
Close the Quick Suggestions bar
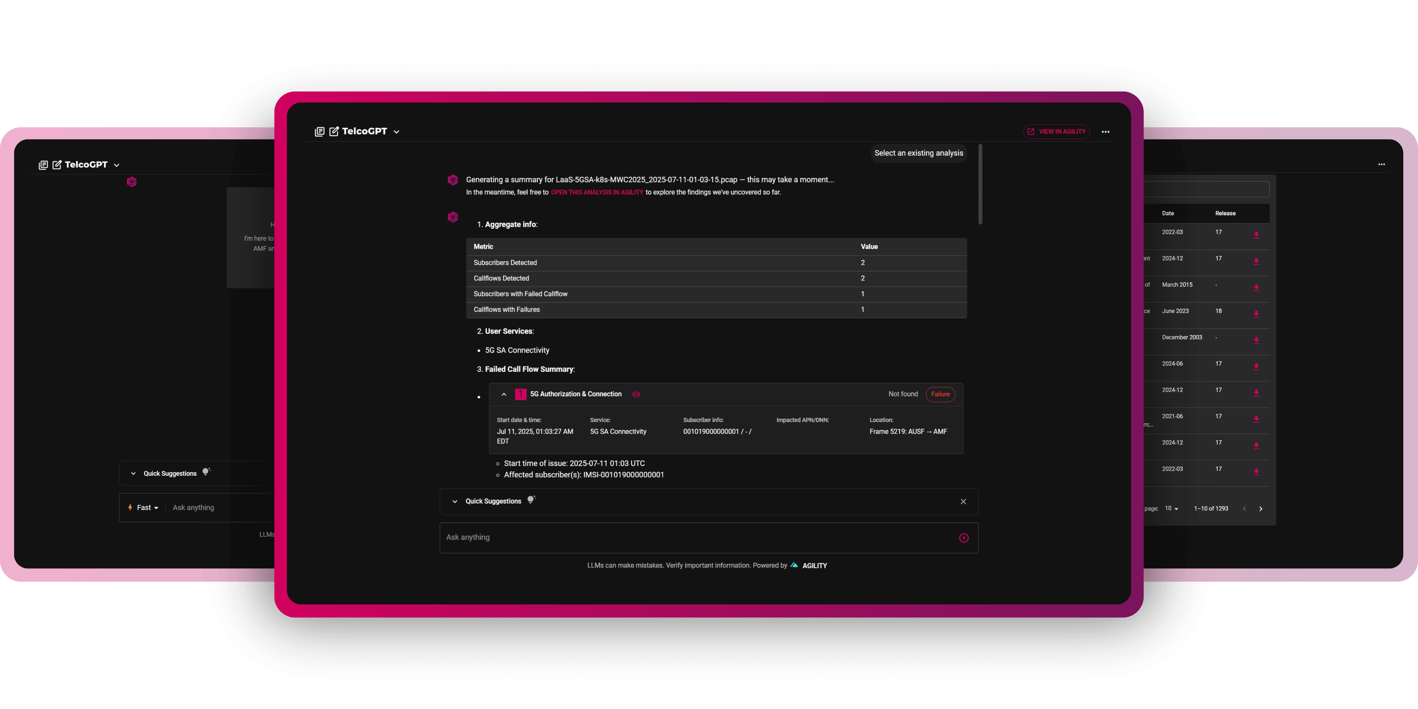(963, 502)
